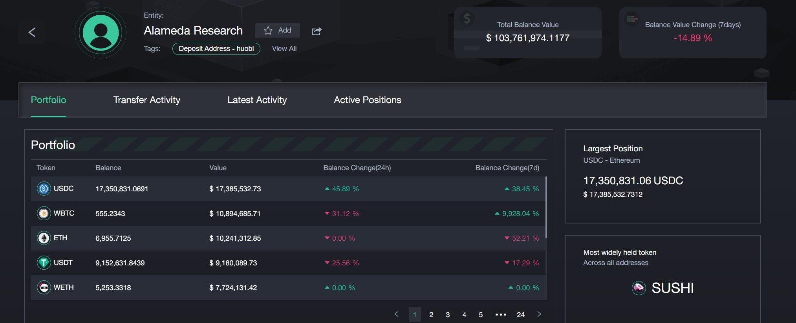Viewport: 796px width, 323px height.
Task: Click the USDC token name
Action: (64, 189)
